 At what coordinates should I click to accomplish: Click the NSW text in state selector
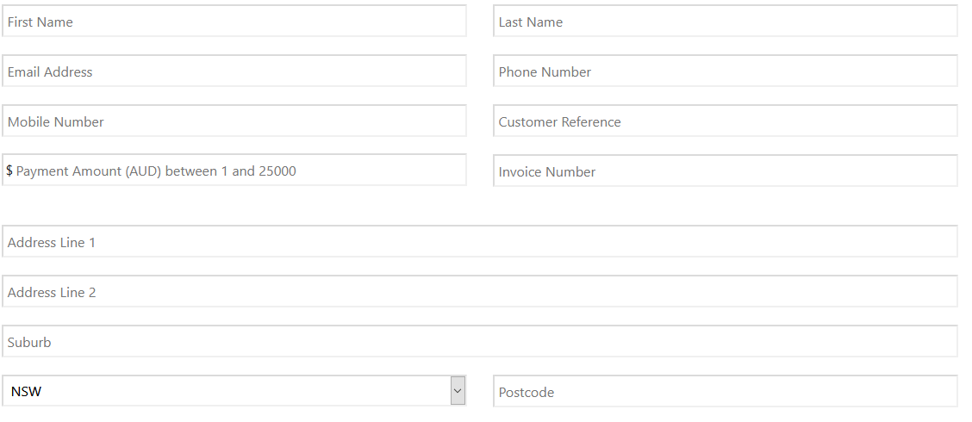tap(27, 392)
